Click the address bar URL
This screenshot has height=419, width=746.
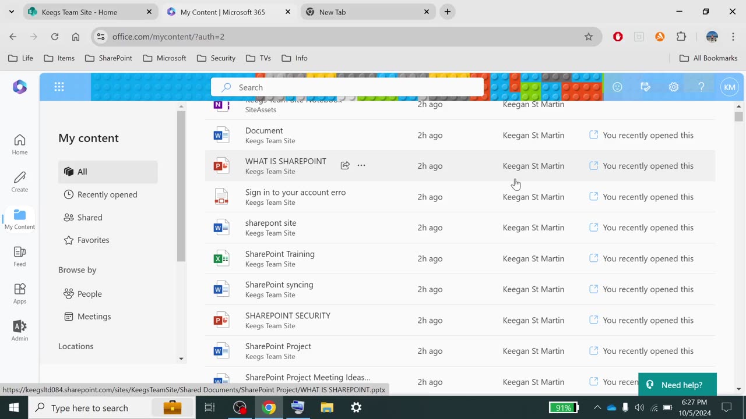point(168,37)
